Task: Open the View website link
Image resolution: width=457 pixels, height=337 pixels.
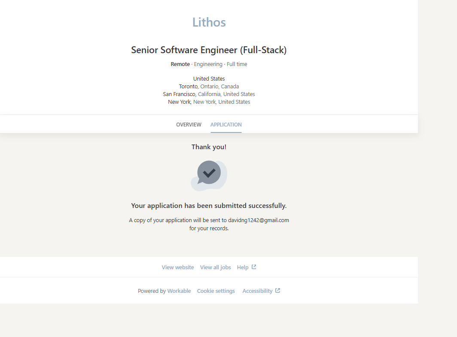Action: pyautogui.click(x=178, y=268)
